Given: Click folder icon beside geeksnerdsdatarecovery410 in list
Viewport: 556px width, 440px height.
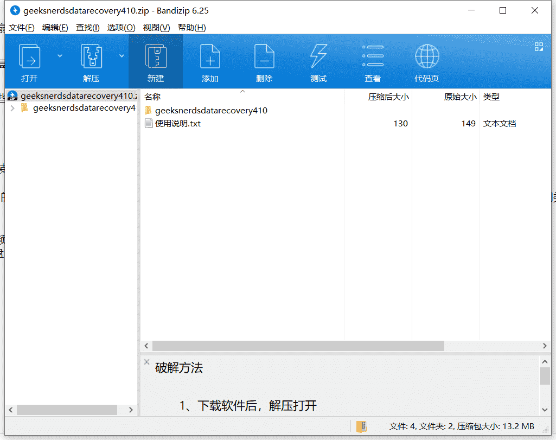Looking at the screenshot, I should (149, 110).
